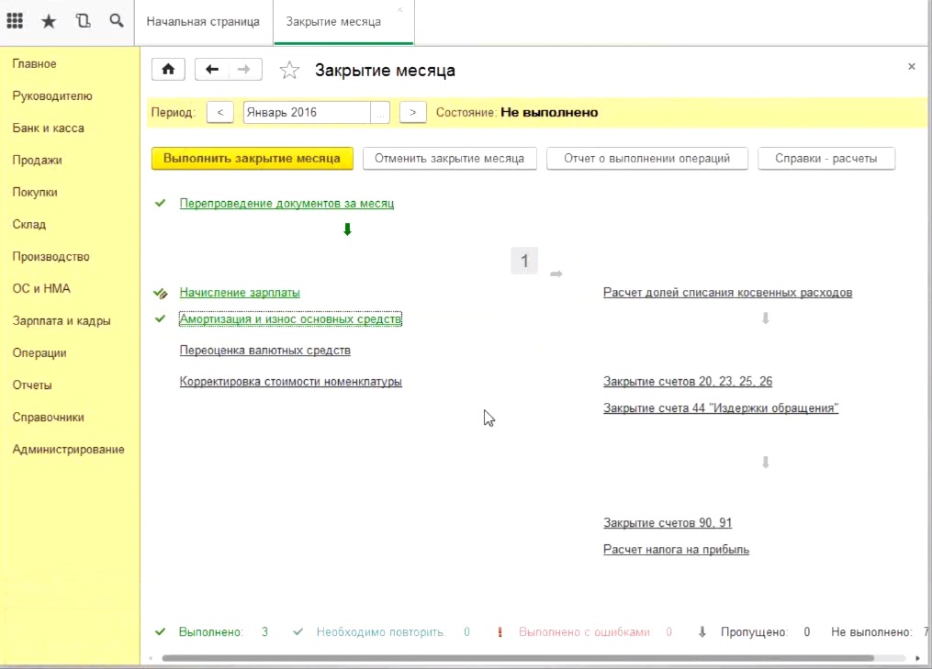Go to previous period
This screenshot has height=669, width=932.
pos(220,112)
